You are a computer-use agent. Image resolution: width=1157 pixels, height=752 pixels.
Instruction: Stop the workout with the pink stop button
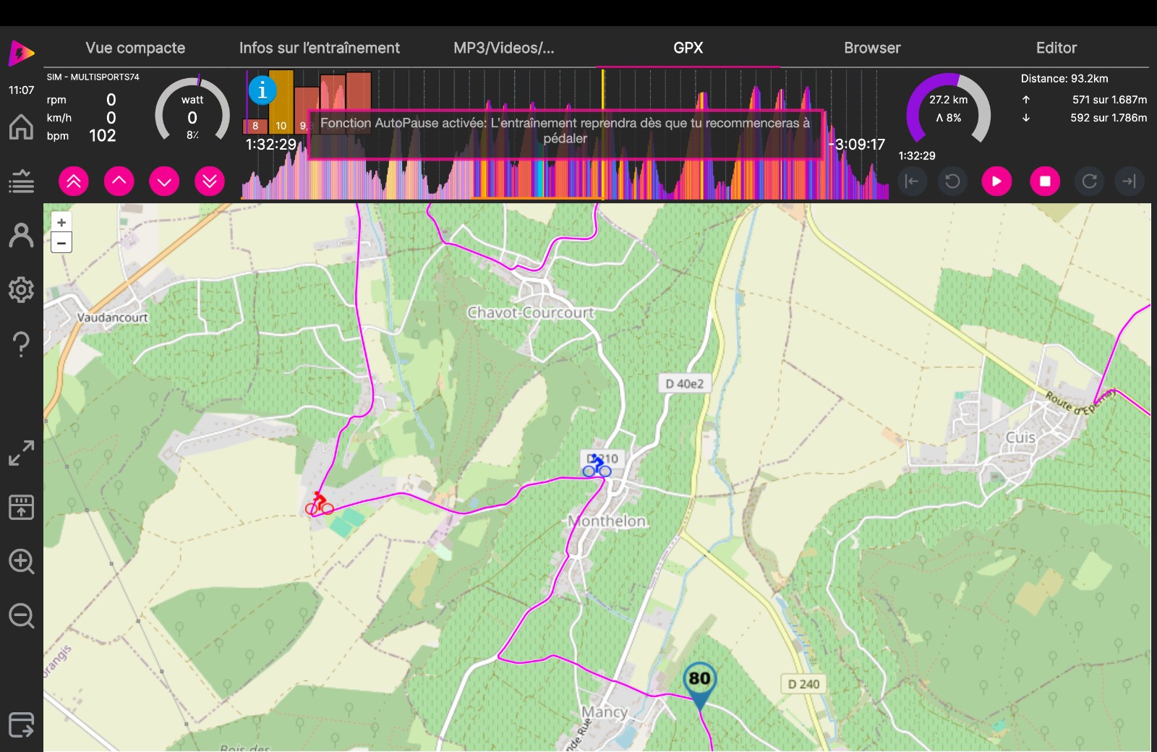1044,181
